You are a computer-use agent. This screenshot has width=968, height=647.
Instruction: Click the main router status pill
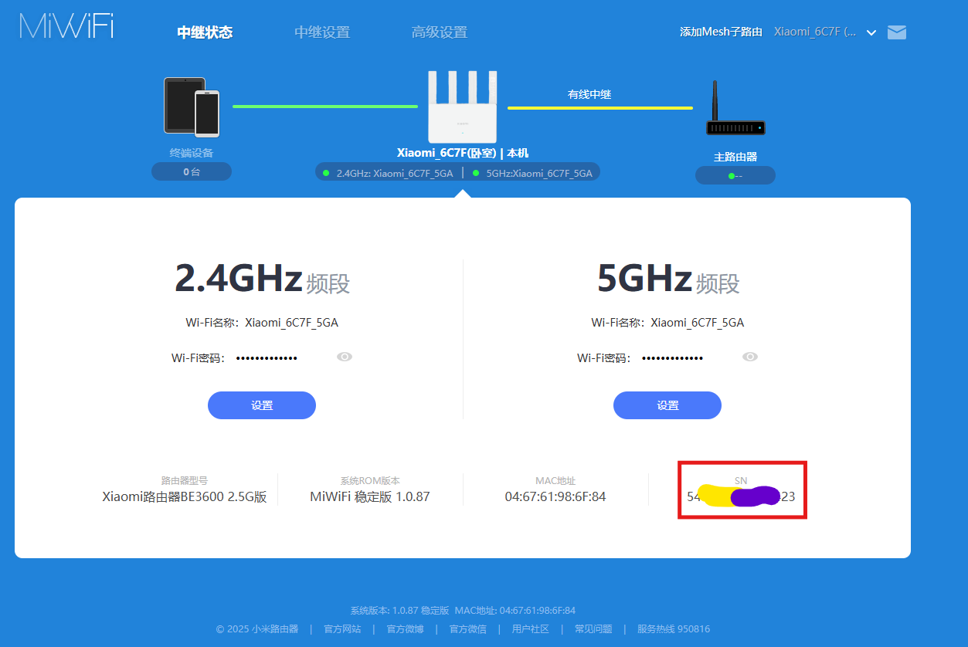pyautogui.click(x=735, y=175)
